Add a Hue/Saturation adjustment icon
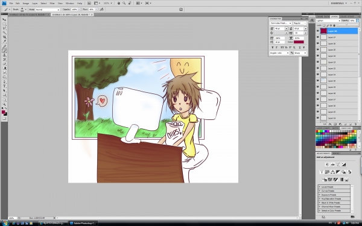 tap(327, 172)
